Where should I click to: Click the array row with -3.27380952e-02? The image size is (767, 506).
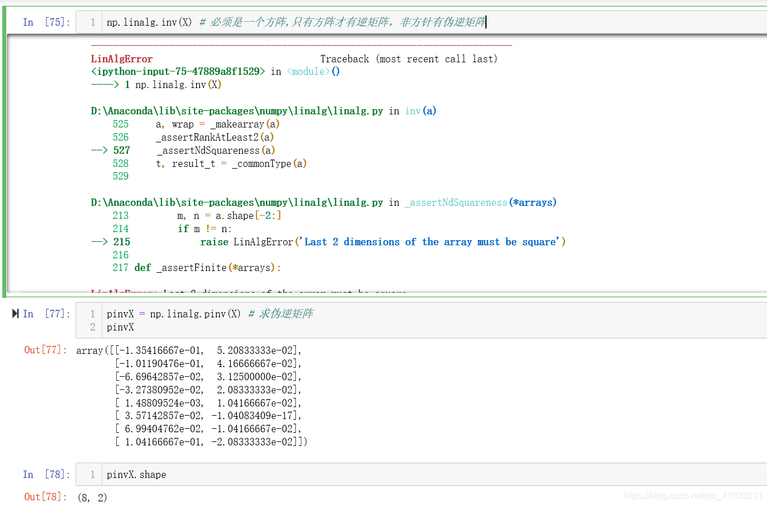(x=208, y=389)
